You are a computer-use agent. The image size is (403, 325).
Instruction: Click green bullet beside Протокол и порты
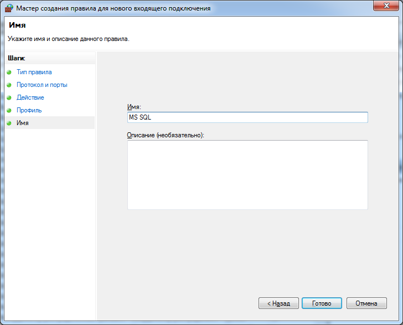pos(9,85)
